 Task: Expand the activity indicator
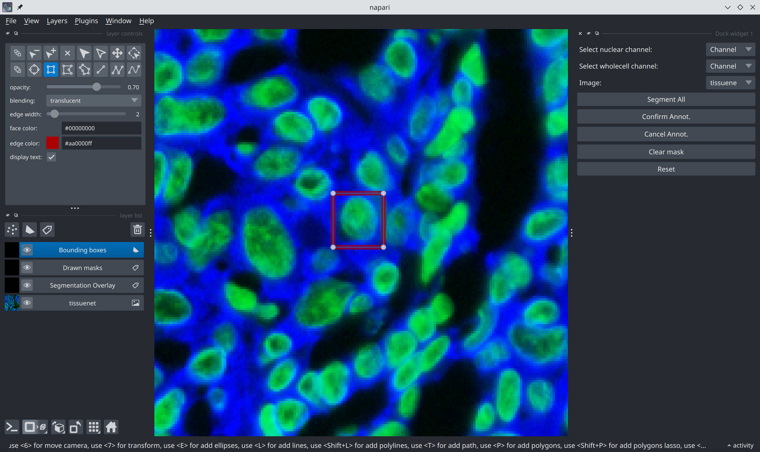[740, 445]
